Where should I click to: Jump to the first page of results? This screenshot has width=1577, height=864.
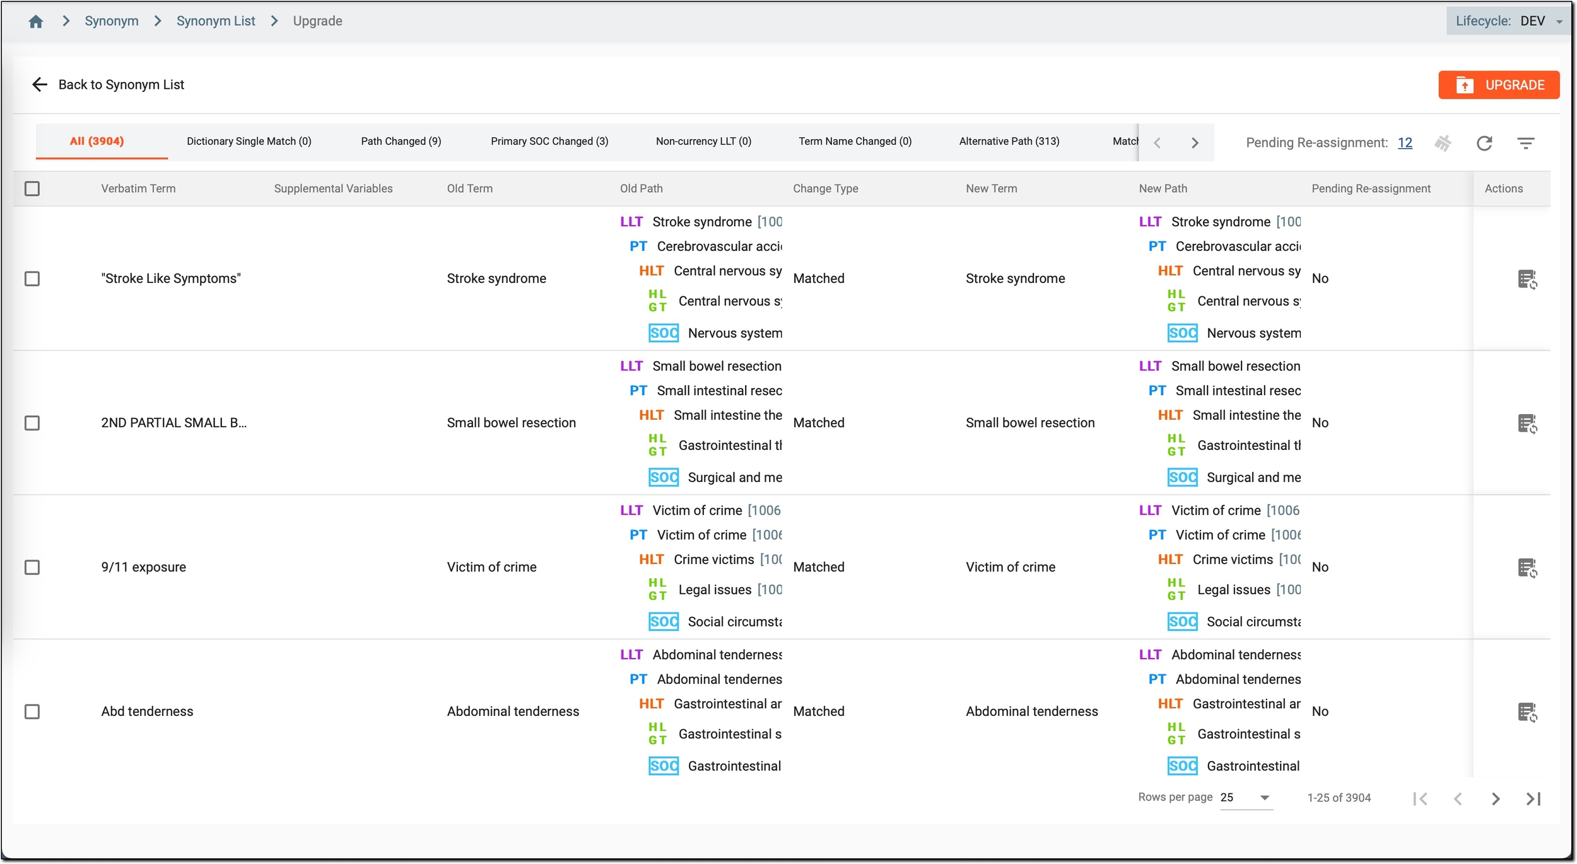point(1421,798)
